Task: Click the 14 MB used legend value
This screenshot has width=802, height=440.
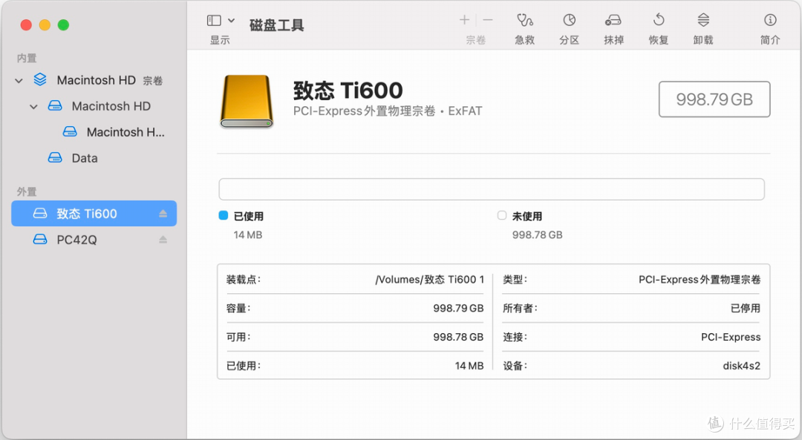Action: (x=248, y=235)
